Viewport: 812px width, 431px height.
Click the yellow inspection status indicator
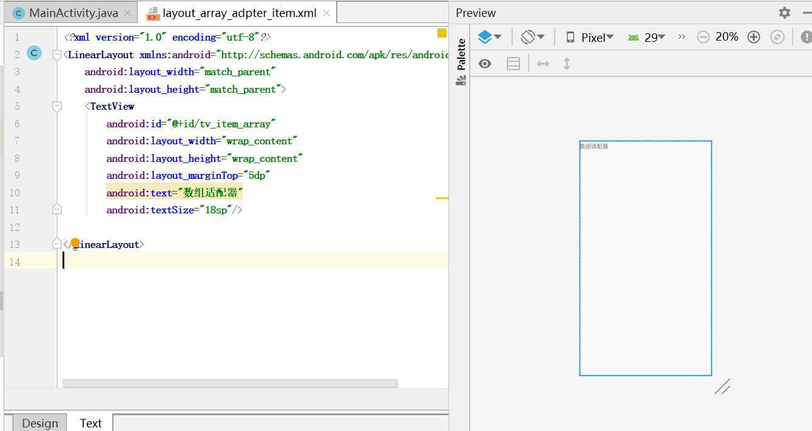[442, 33]
